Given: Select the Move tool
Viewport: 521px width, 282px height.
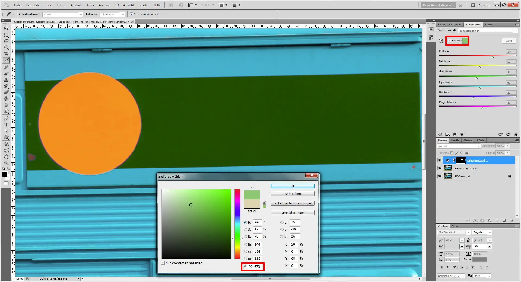Looking at the screenshot, I should tap(6, 29).
